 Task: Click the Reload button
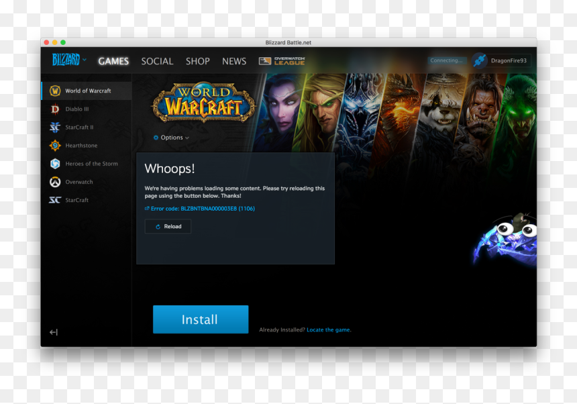tap(168, 226)
